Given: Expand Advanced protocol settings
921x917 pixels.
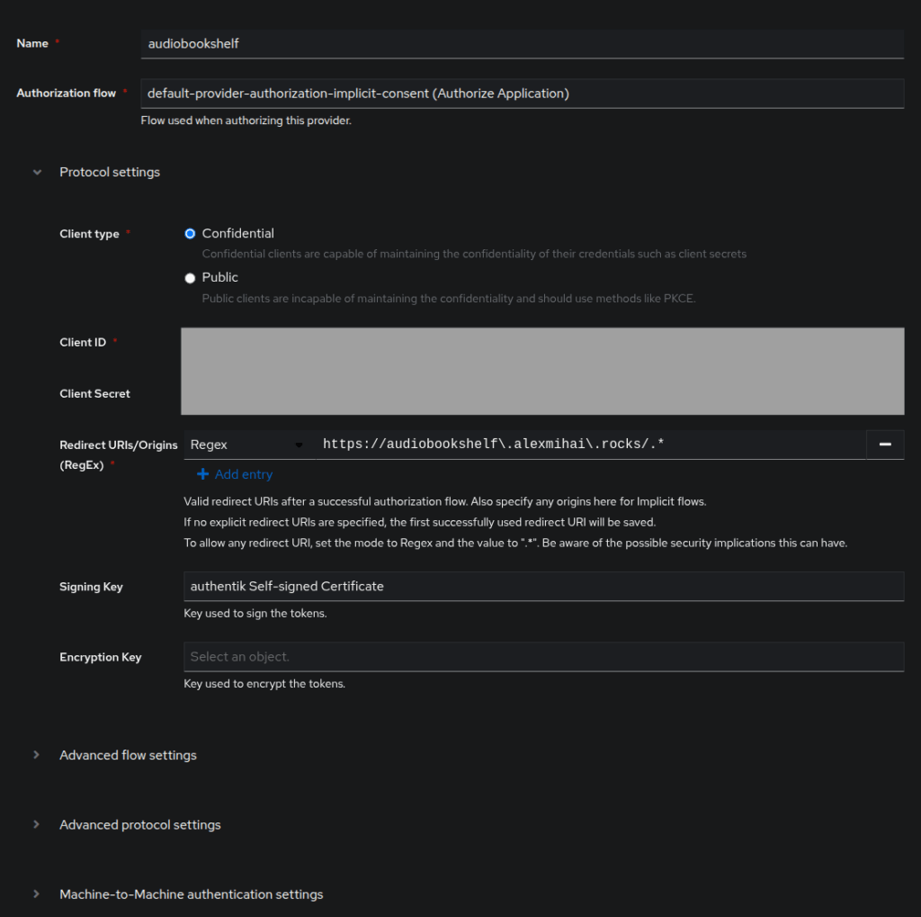Looking at the screenshot, I should (139, 824).
